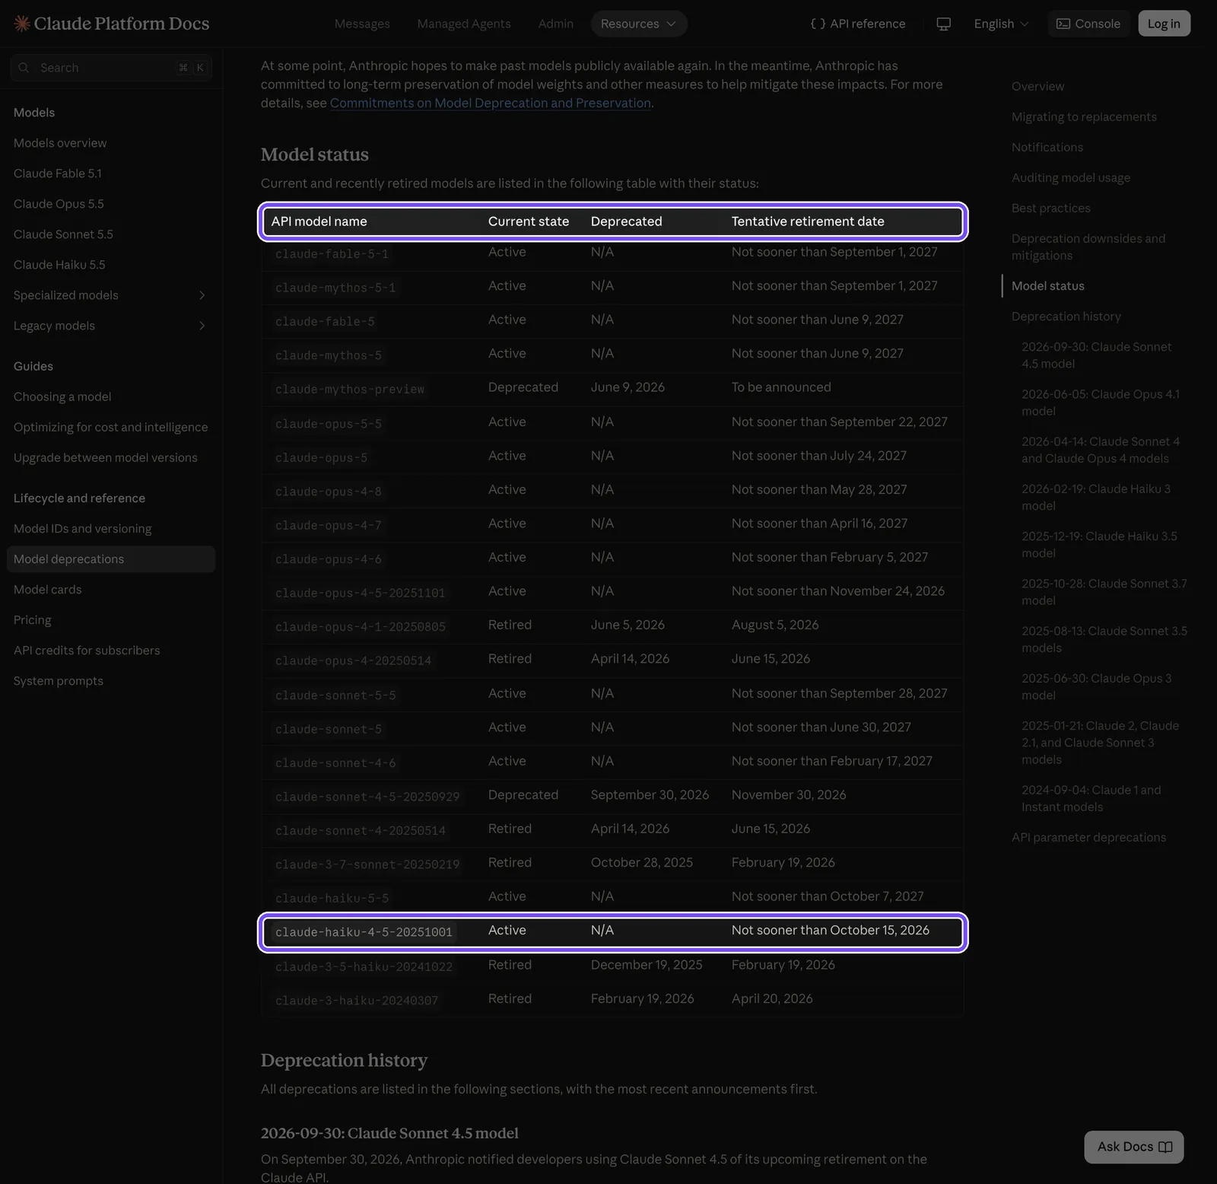This screenshot has height=1184, width=1217.
Task: Expand Specialized models section
Action: tap(110, 295)
